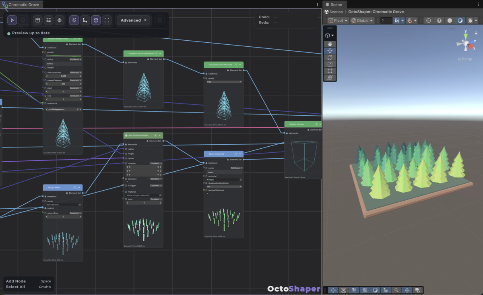Image resolution: width=483 pixels, height=295 pixels.
Task: Open the Global handle rotation dropdown
Action: pyautogui.click(x=362, y=21)
